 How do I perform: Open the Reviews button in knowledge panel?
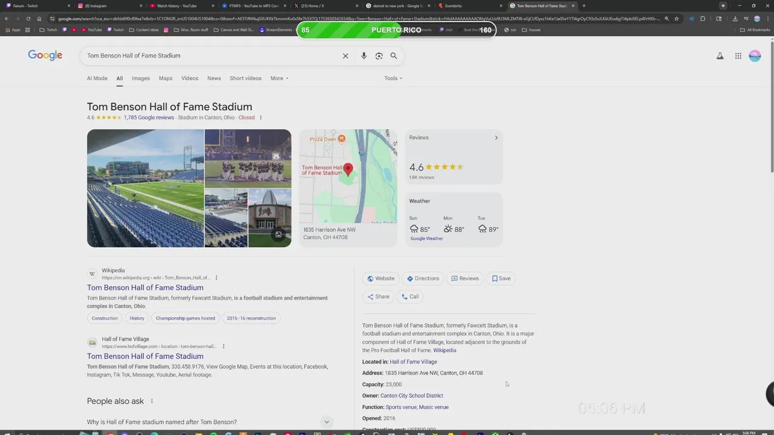point(465,279)
